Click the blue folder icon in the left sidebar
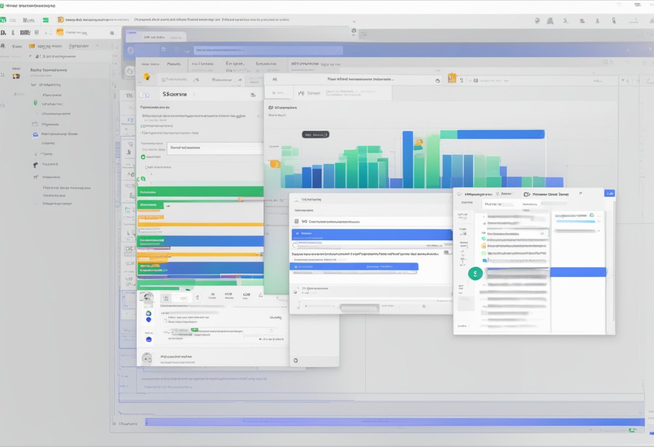The height and width of the screenshot is (447, 654). (x=35, y=134)
